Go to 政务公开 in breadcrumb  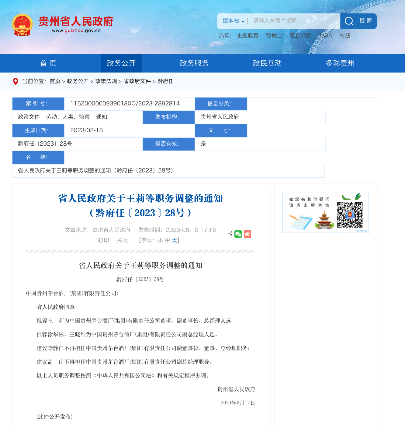point(78,81)
